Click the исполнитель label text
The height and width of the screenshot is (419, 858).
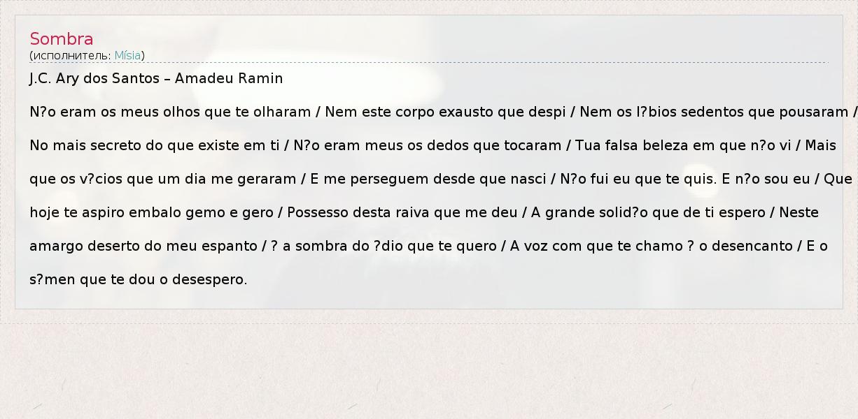coord(71,55)
